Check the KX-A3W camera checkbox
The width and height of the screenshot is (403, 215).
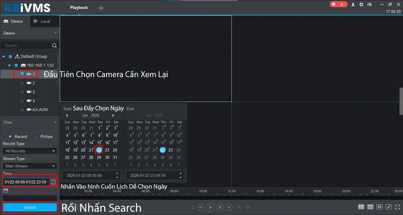22,110
